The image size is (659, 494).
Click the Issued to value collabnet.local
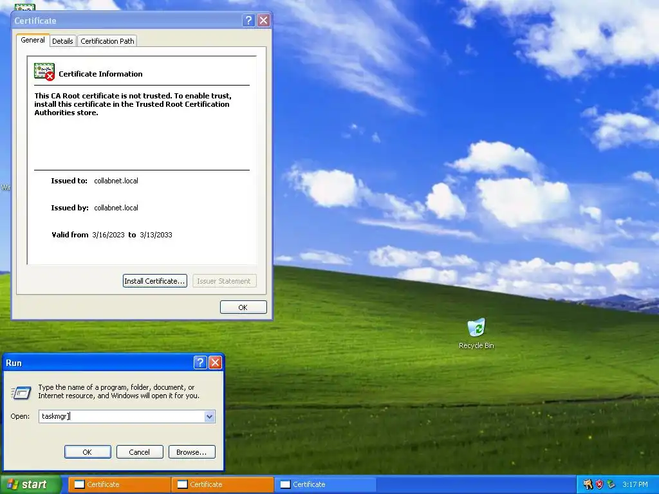[116, 181]
